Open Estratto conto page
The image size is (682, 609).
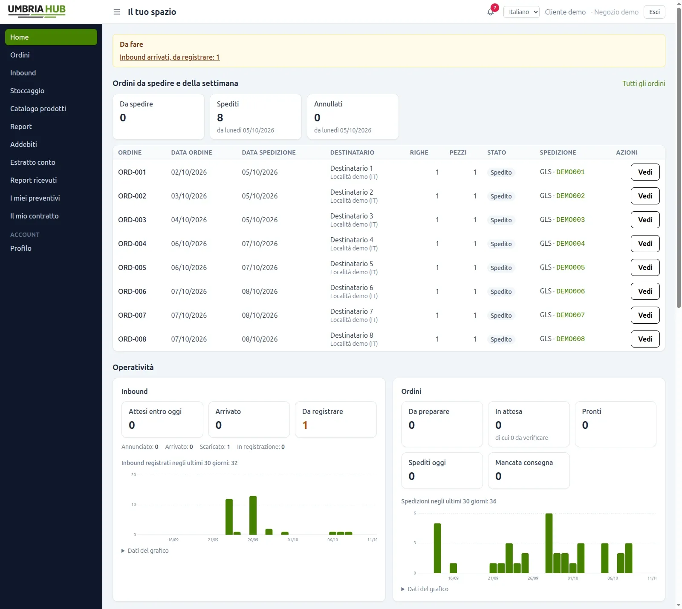coord(51,162)
